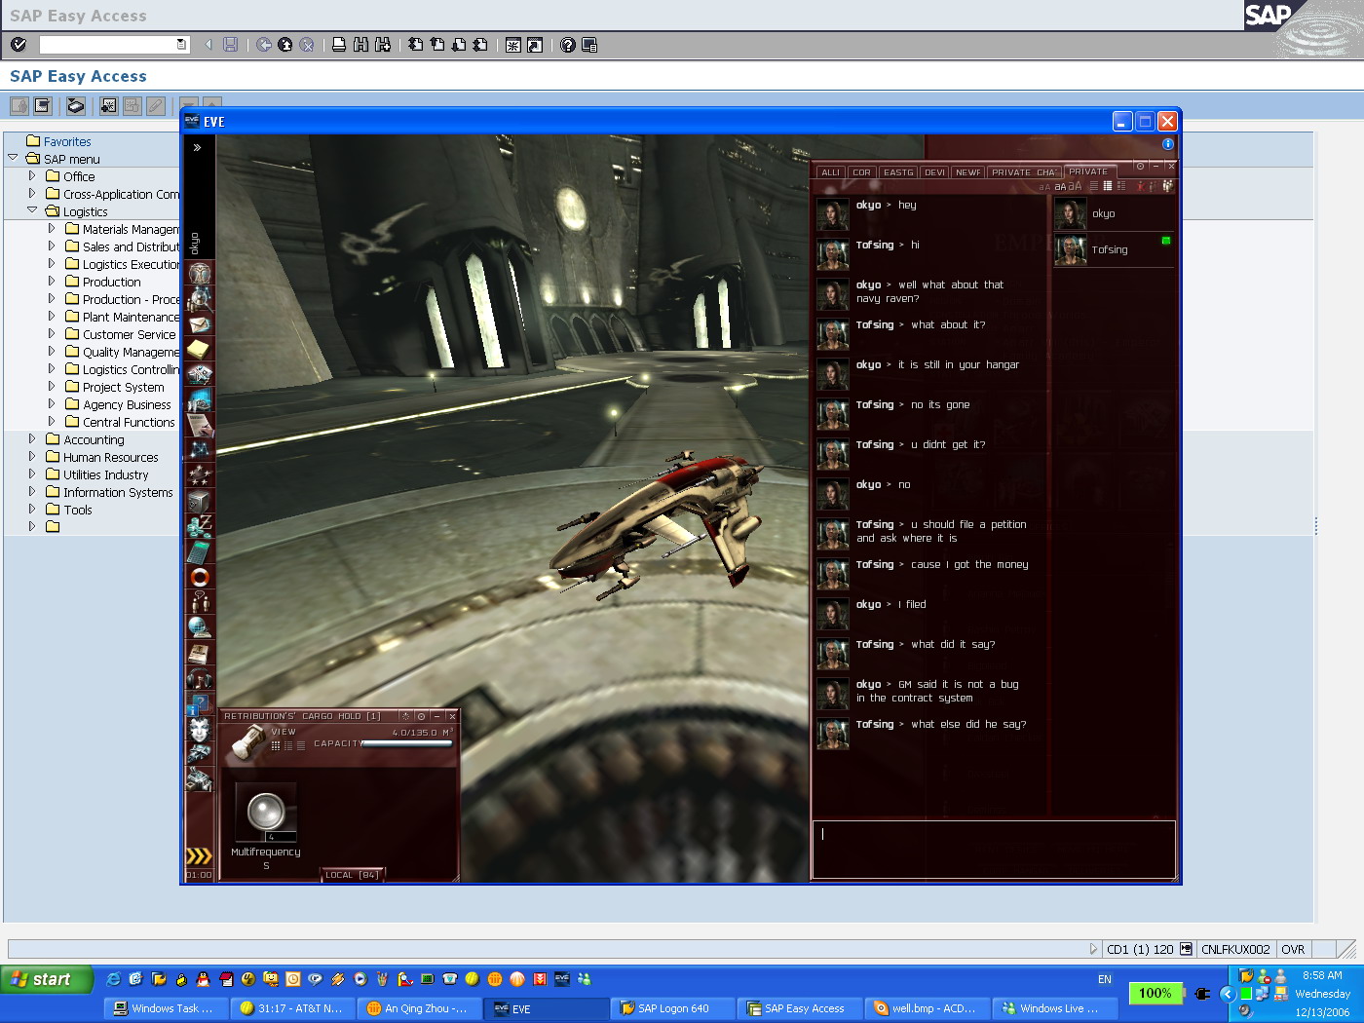Open the Notepad icon in EVE sidebar
Screen dimensions: 1364x1023
coord(199,349)
